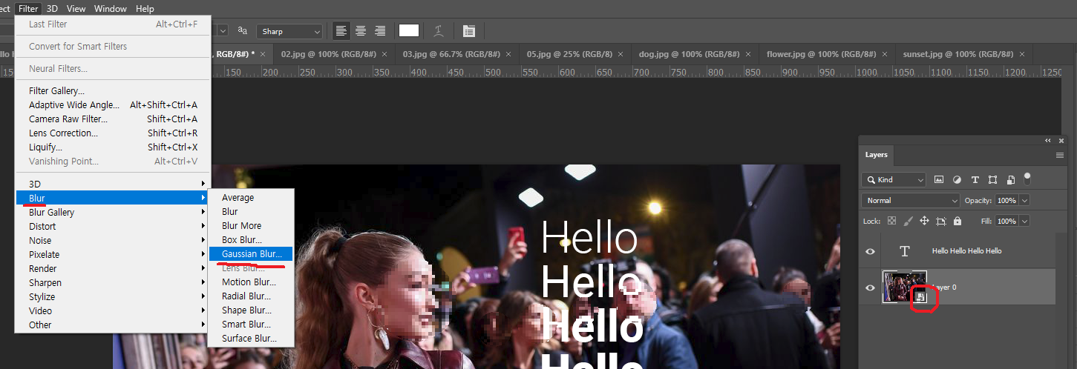Click the anti-aliasing 'aa' icon
The height and width of the screenshot is (369, 1077).
[243, 31]
